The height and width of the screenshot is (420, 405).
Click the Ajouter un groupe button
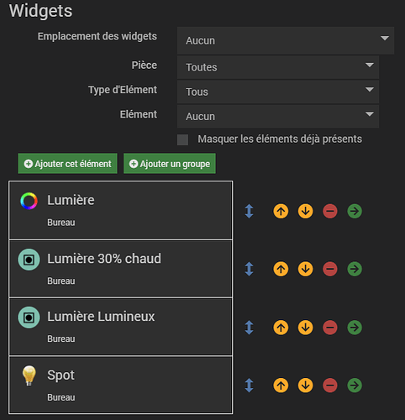(x=170, y=164)
